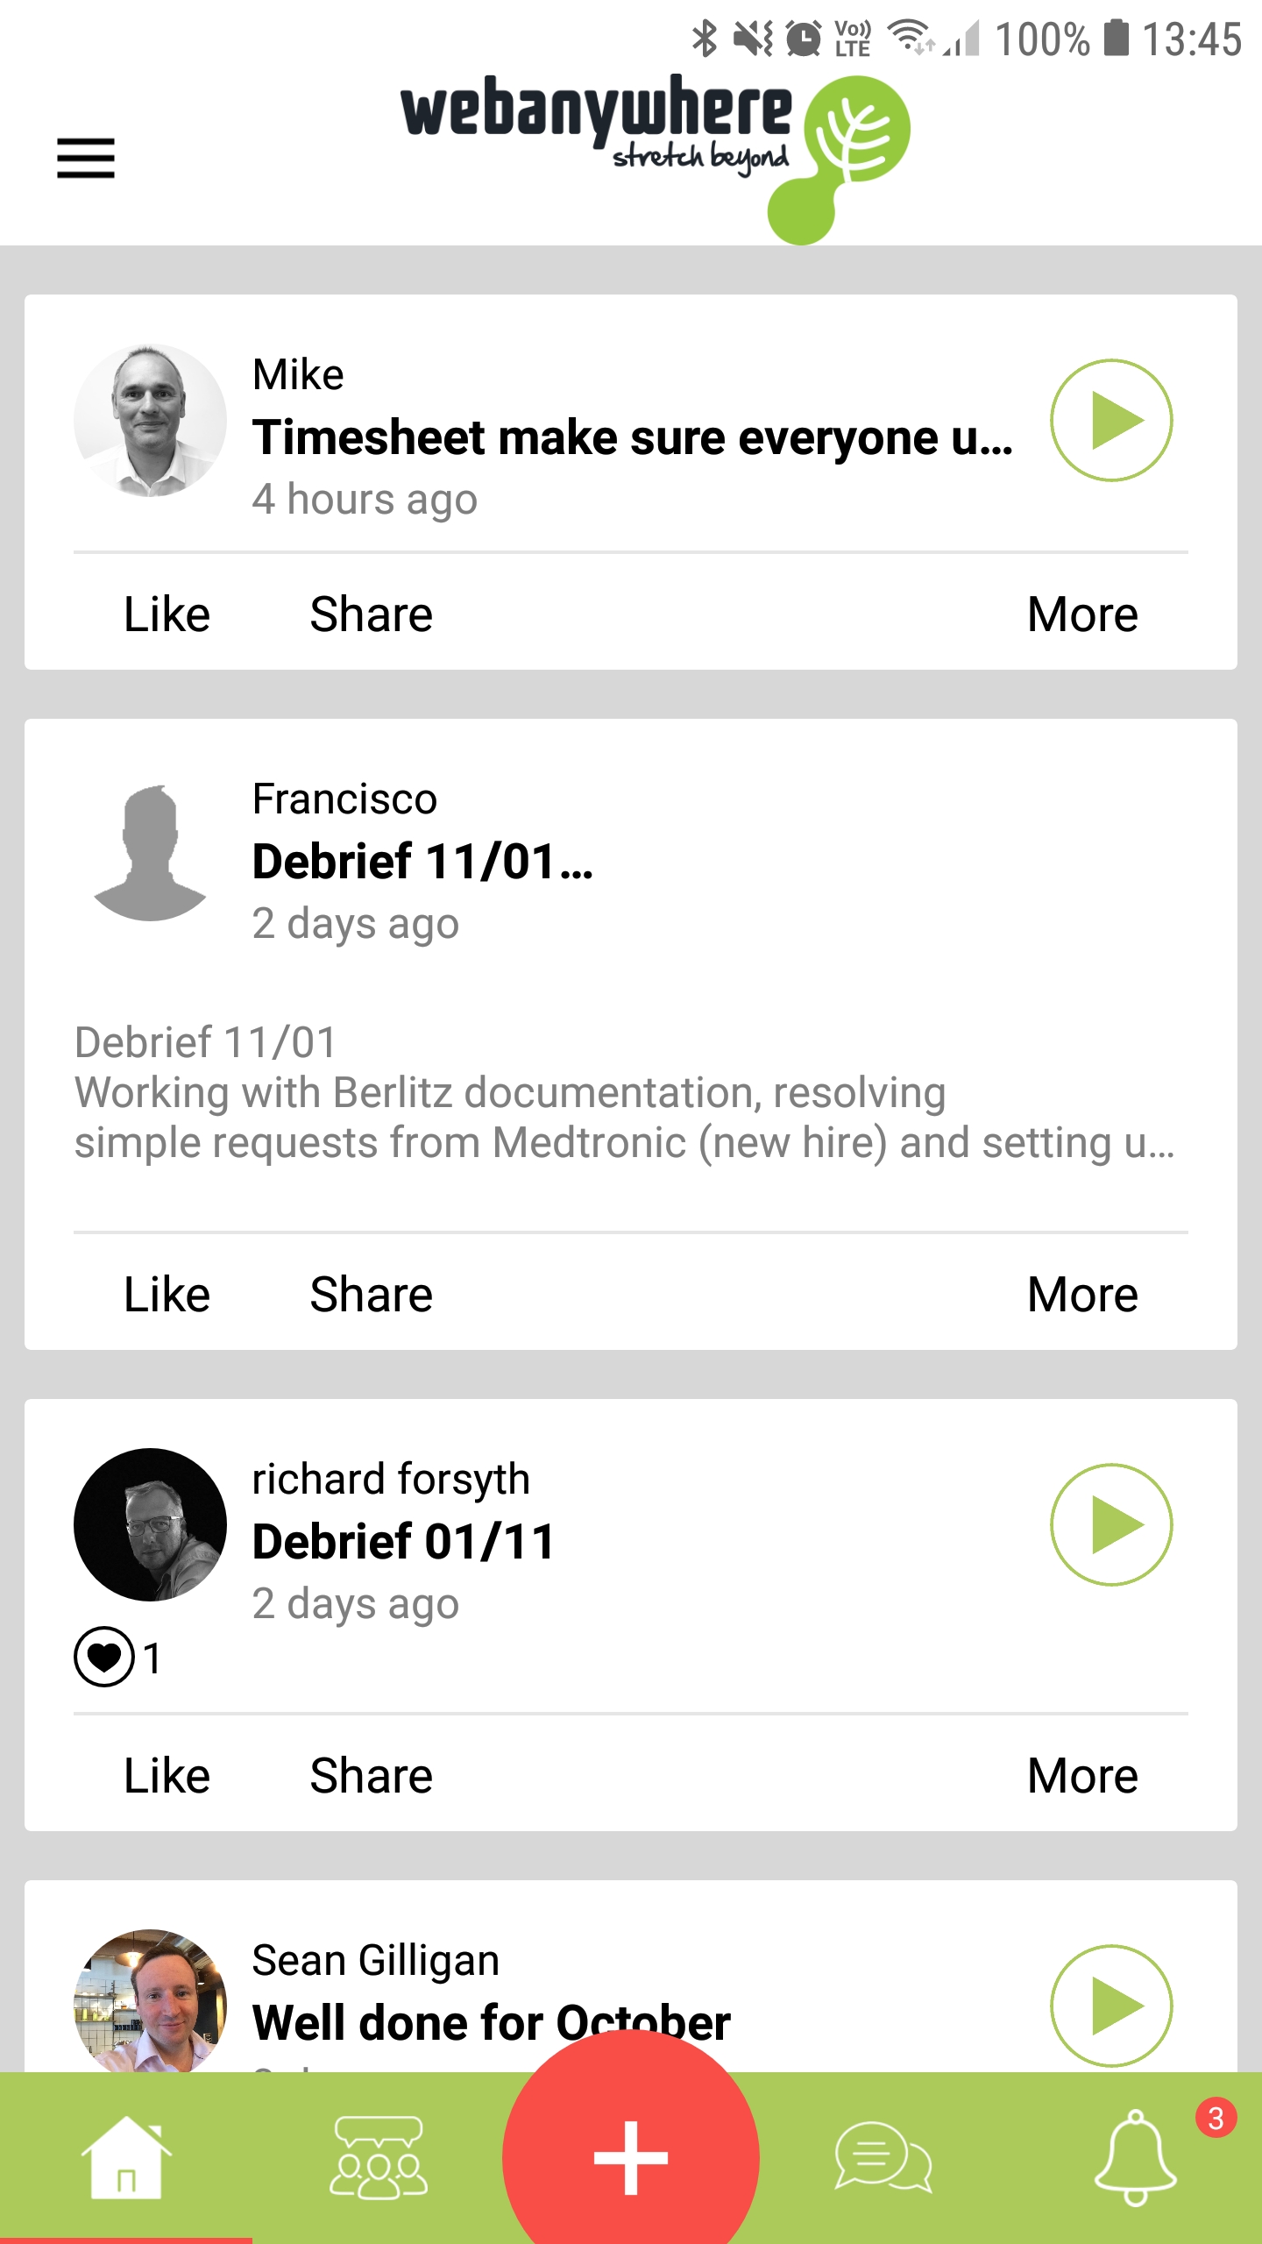Like richard forsyth's Debrief post
The width and height of the screenshot is (1262, 2244).
pyautogui.click(x=167, y=1775)
